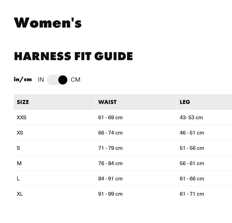Click the LEG column header
Viewport: 232px width, 223px height.
tap(185, 102)
